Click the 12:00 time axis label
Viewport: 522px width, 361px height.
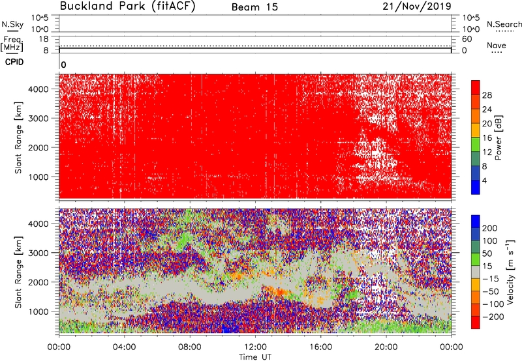[255, 347]
